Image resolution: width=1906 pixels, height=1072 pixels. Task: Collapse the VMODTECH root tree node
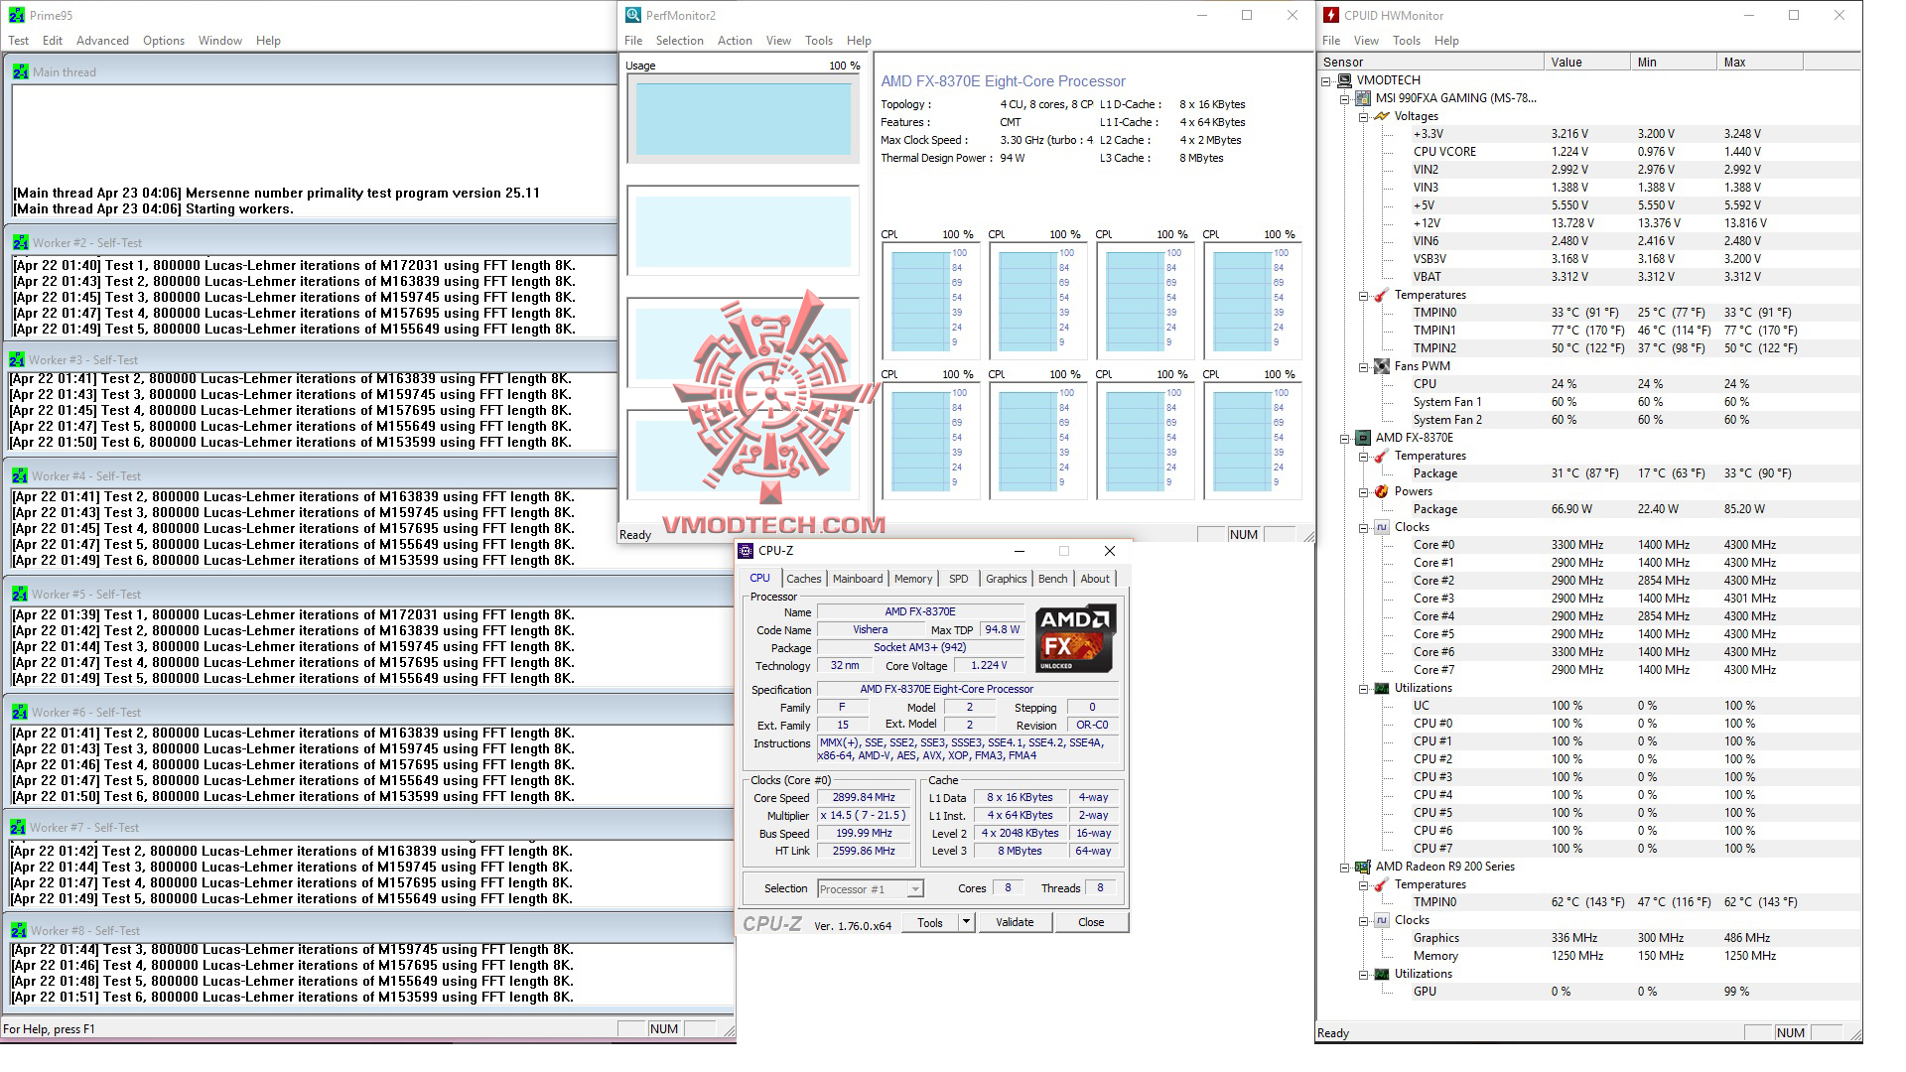(x=1326, y=81)
